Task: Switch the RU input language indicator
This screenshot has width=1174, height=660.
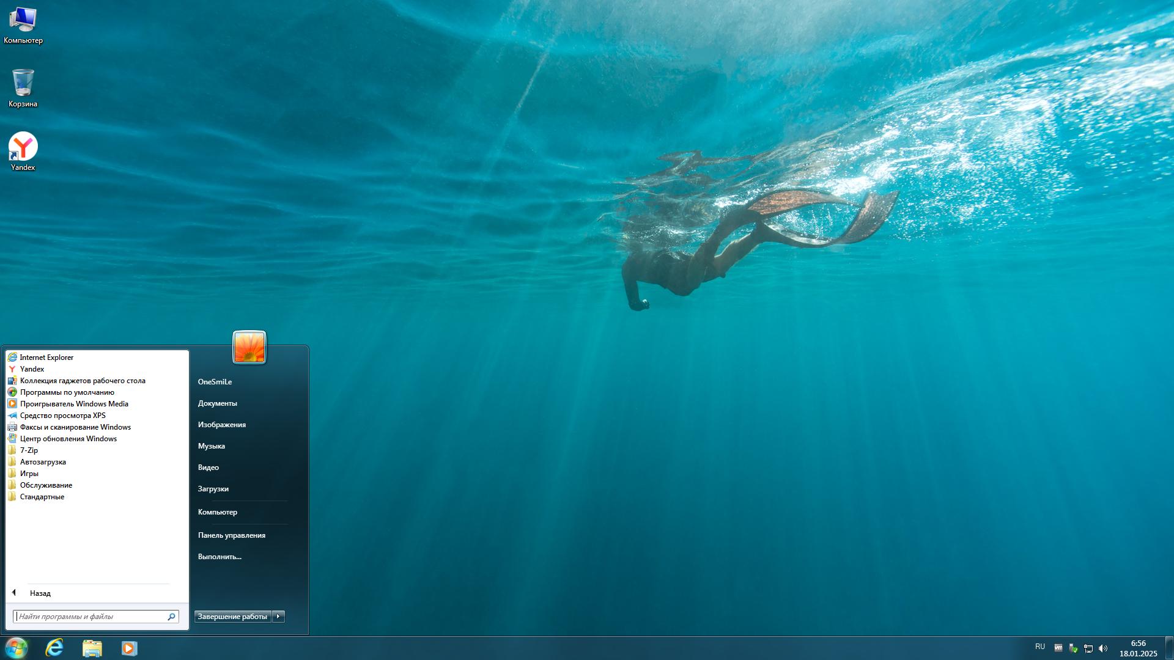Action: coord(1039,647)
